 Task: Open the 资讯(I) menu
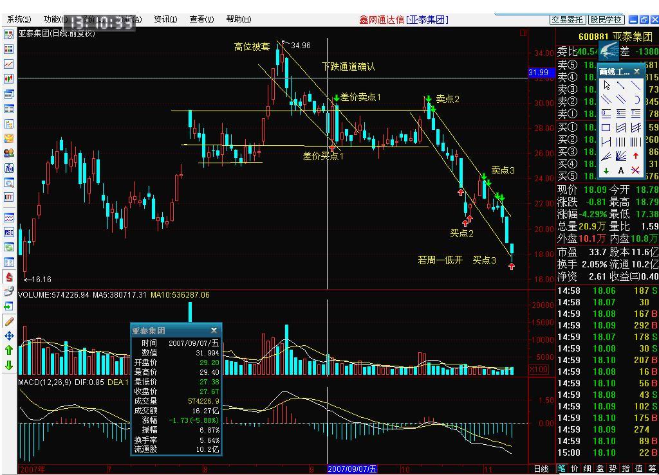(x=165, y=19)
